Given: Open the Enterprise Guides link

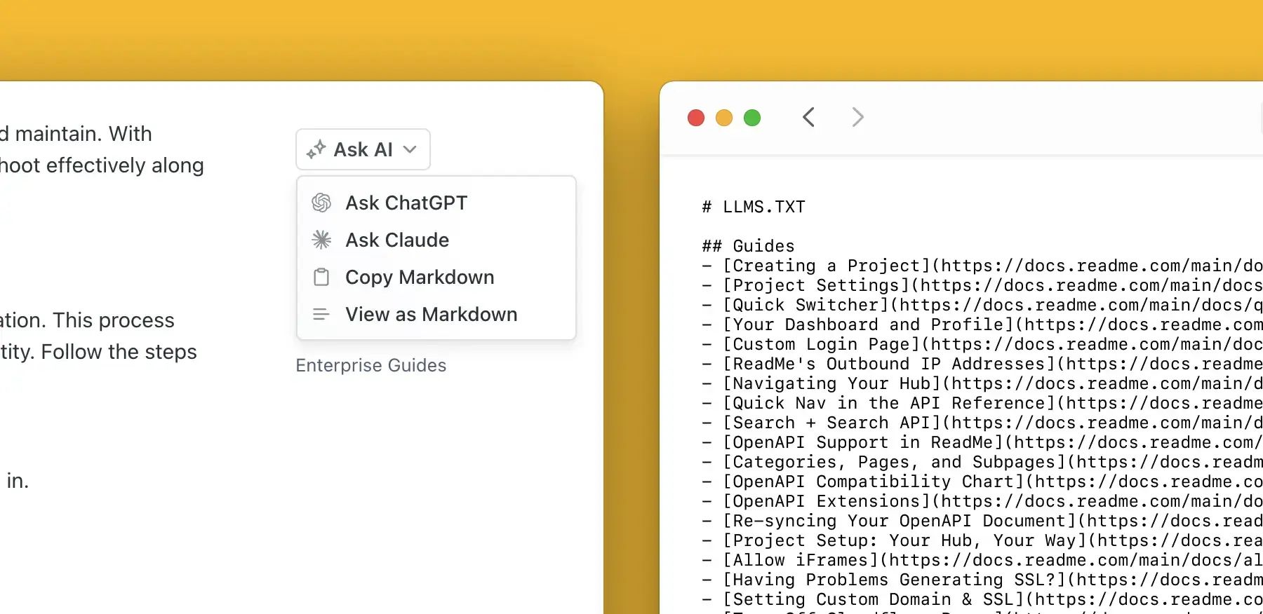Looking at the screenshot, I should [371, 365].
